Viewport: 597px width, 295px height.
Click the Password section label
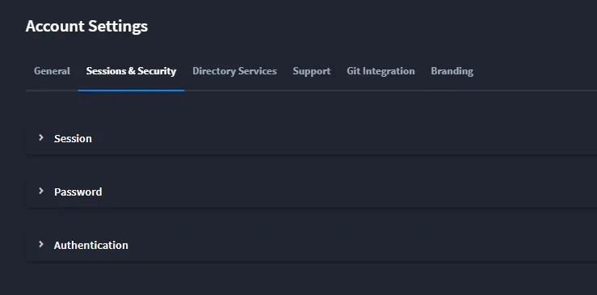coord(78,192)
